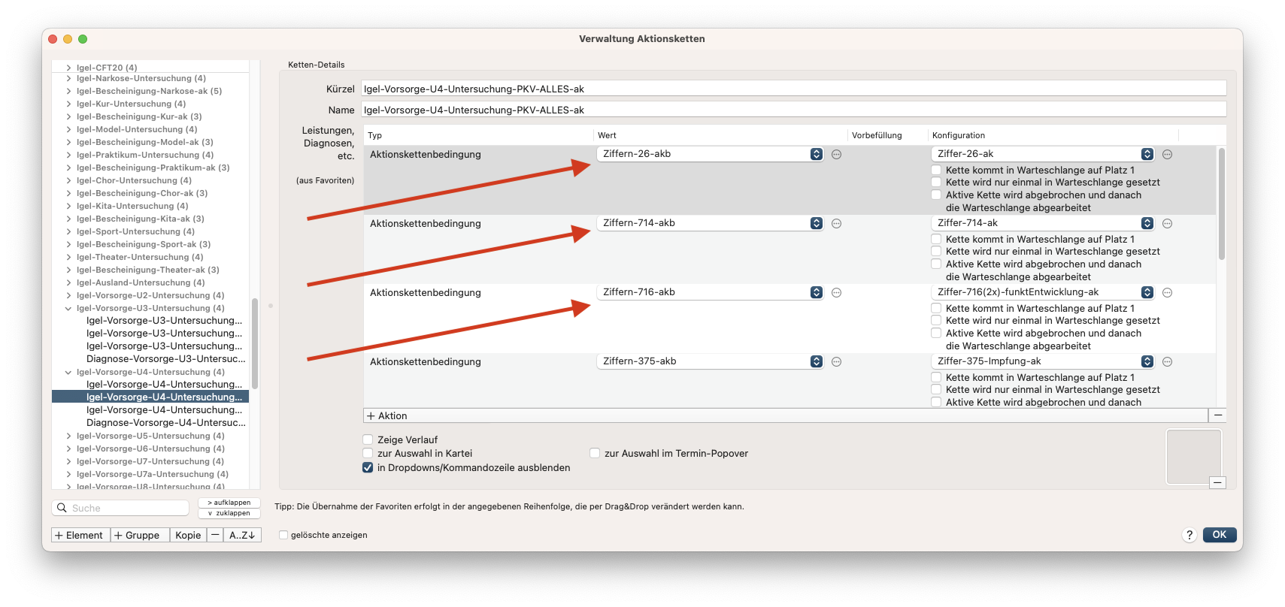Image resolution: width=1285 pixels, height=607 pixels.
Task: Open the options circle next to Ziffer-714-ak
Action: point(1167,223)
